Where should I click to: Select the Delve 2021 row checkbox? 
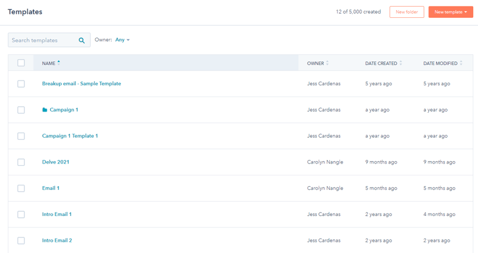pos(21,162)
